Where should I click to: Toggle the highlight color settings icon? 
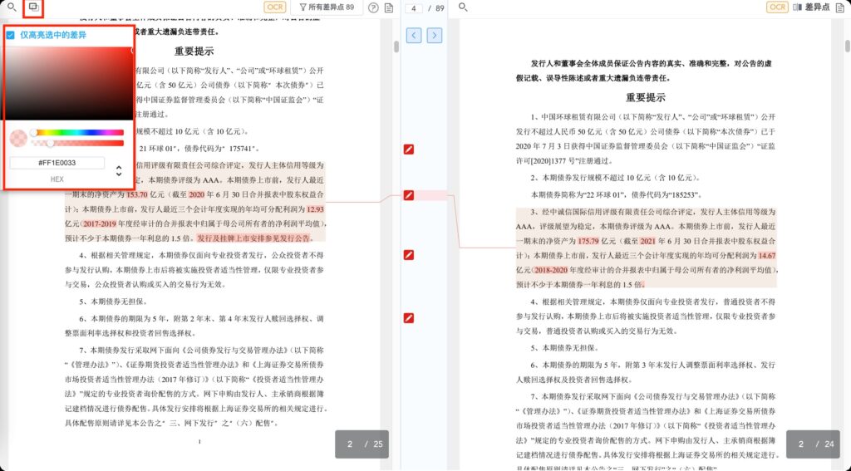(x=33, y=7)
